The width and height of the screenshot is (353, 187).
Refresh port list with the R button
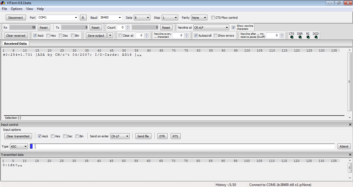(83, 18)
